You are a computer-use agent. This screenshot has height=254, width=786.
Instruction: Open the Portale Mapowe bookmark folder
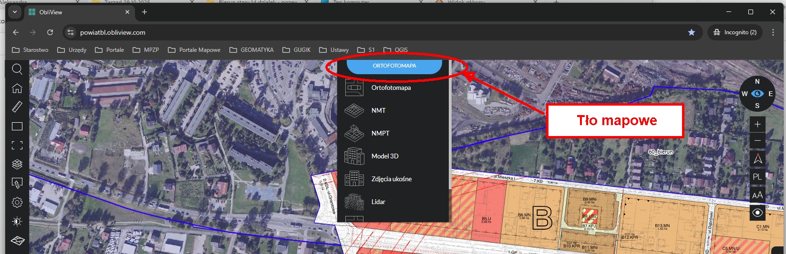194,50
